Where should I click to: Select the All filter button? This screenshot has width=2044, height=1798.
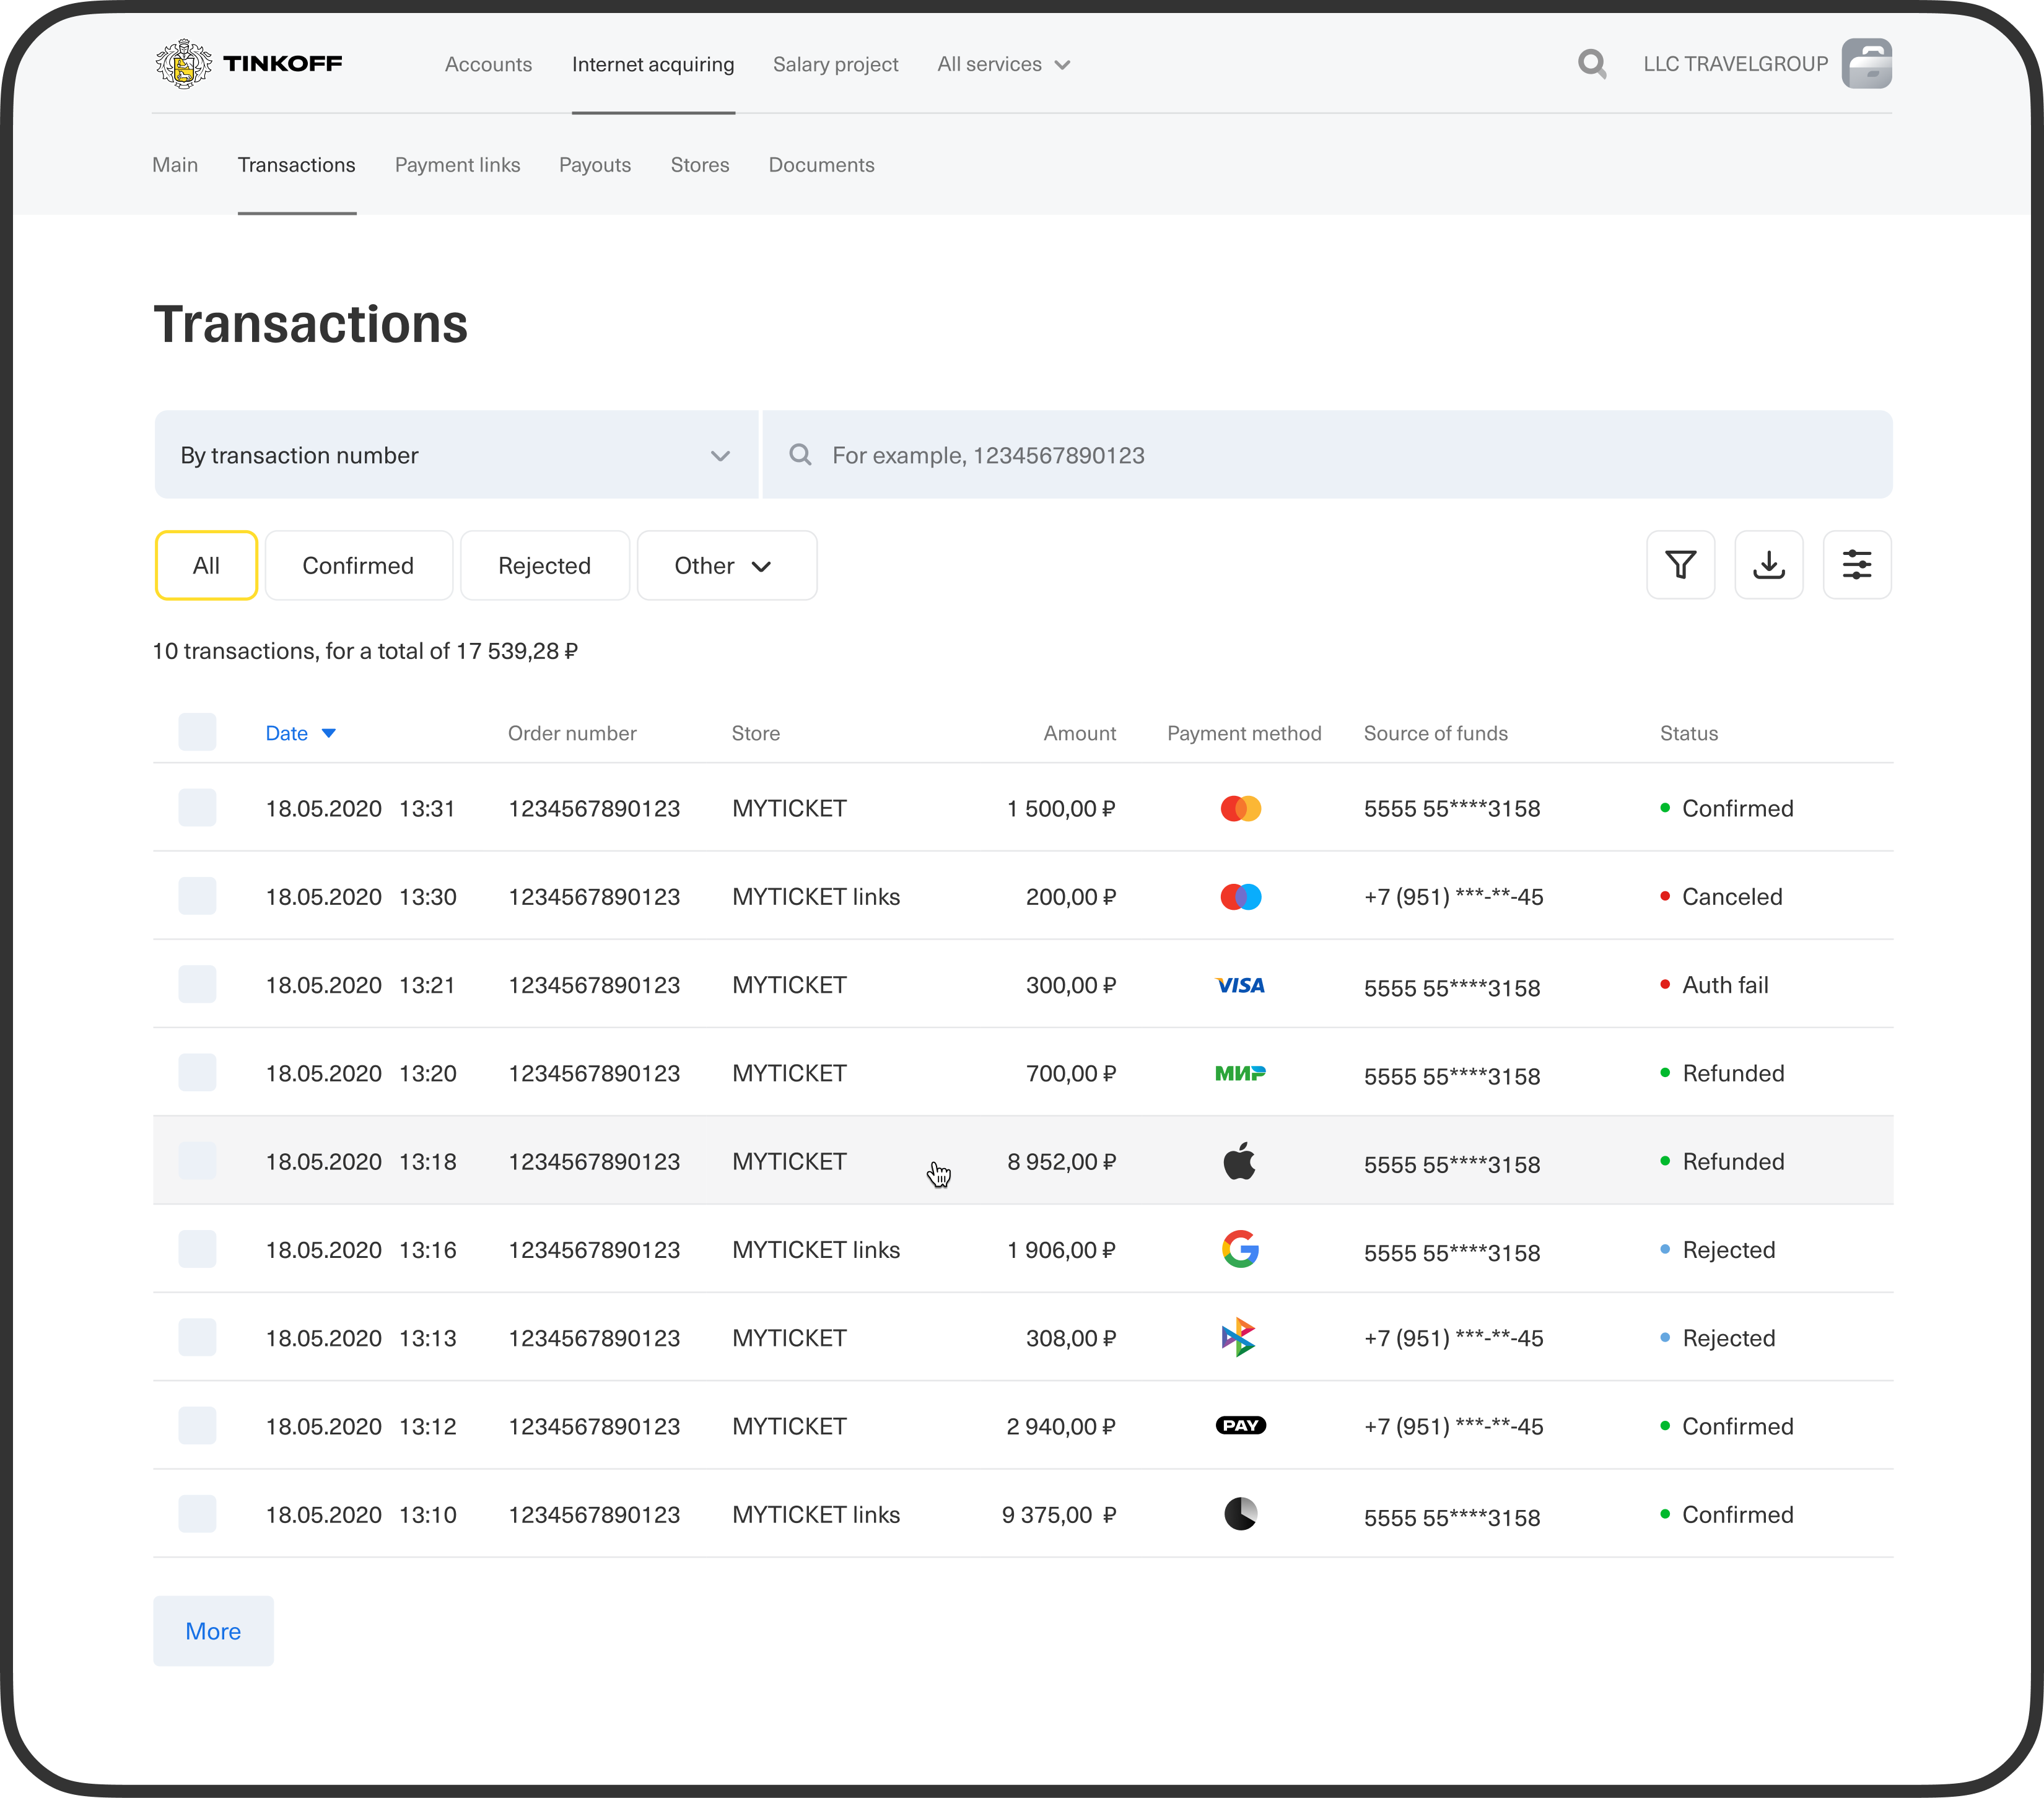tap(206, 566)
